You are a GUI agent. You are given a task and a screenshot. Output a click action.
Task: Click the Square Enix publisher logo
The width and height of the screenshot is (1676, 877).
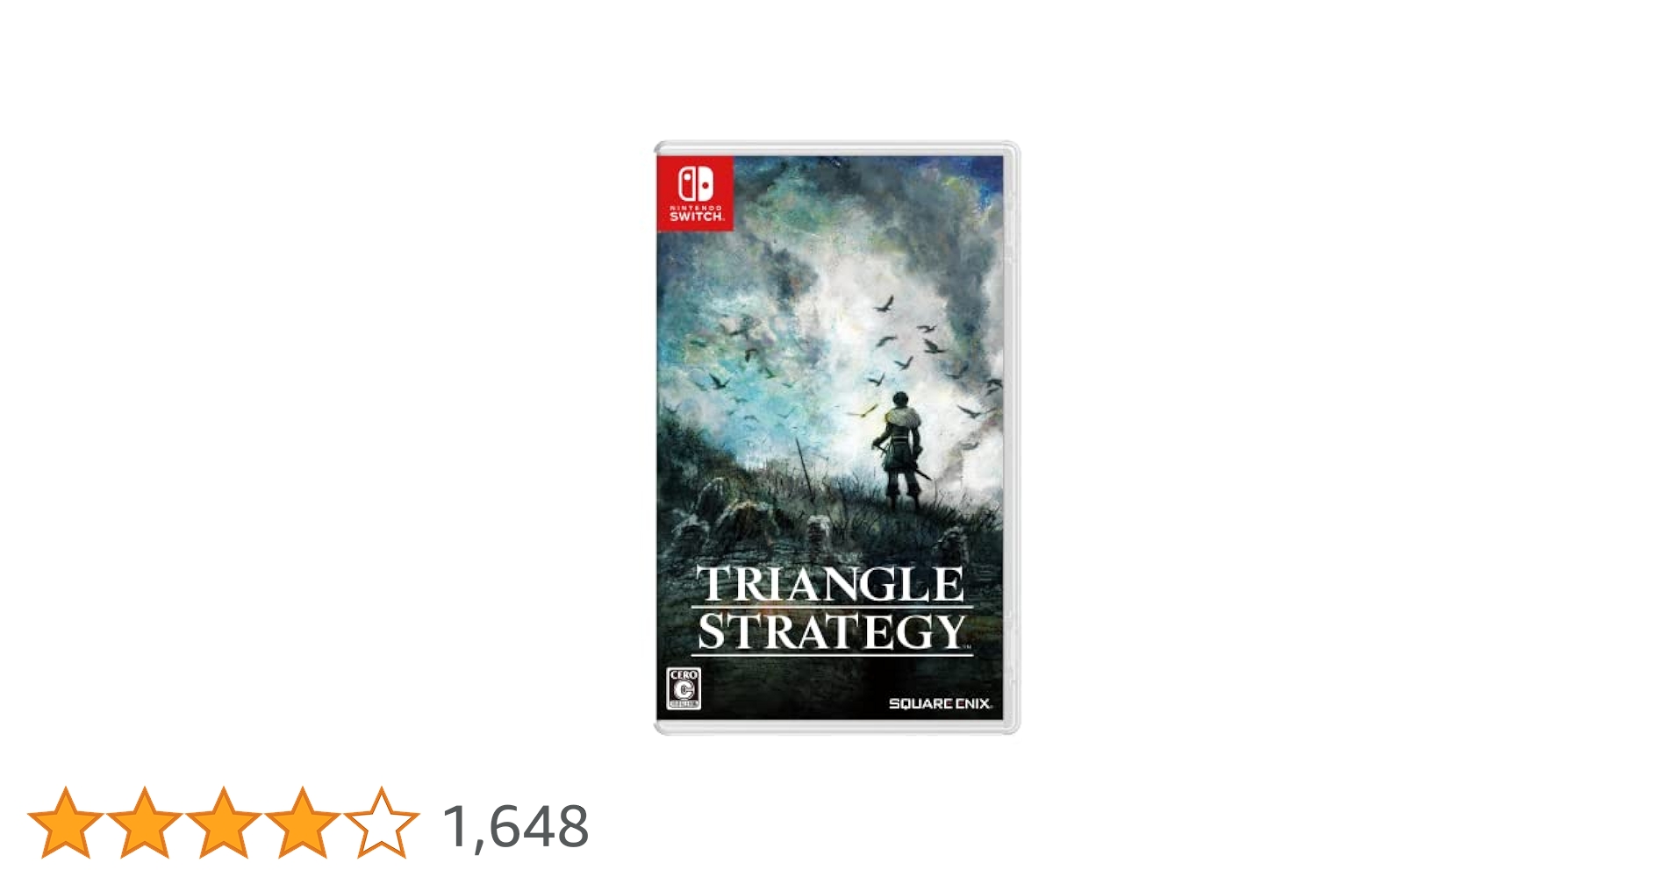pyautogui.click(x=940, y=703)
